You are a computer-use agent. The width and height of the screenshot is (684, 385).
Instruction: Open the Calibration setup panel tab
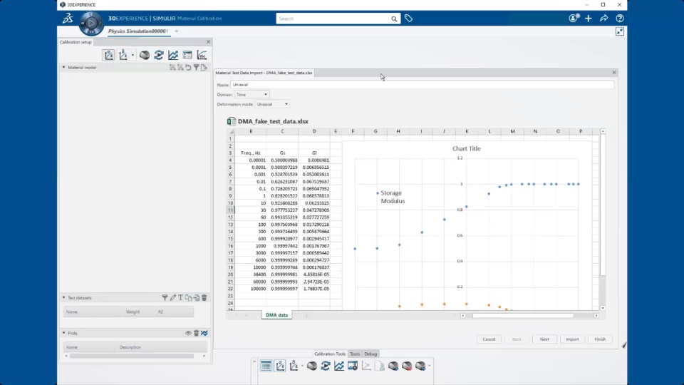click(76, 42)
